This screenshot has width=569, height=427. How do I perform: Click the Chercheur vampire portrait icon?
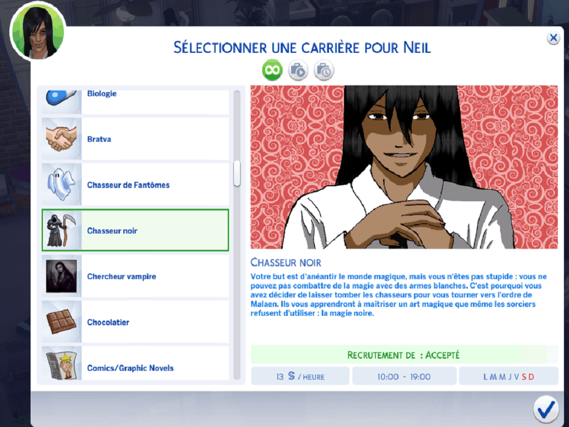[x=62, y=276]
